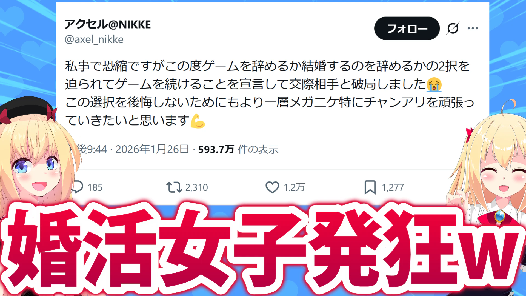Click the 1.2万 like count
This screenshot has height=296, width=526.
(x=294, y=188)
